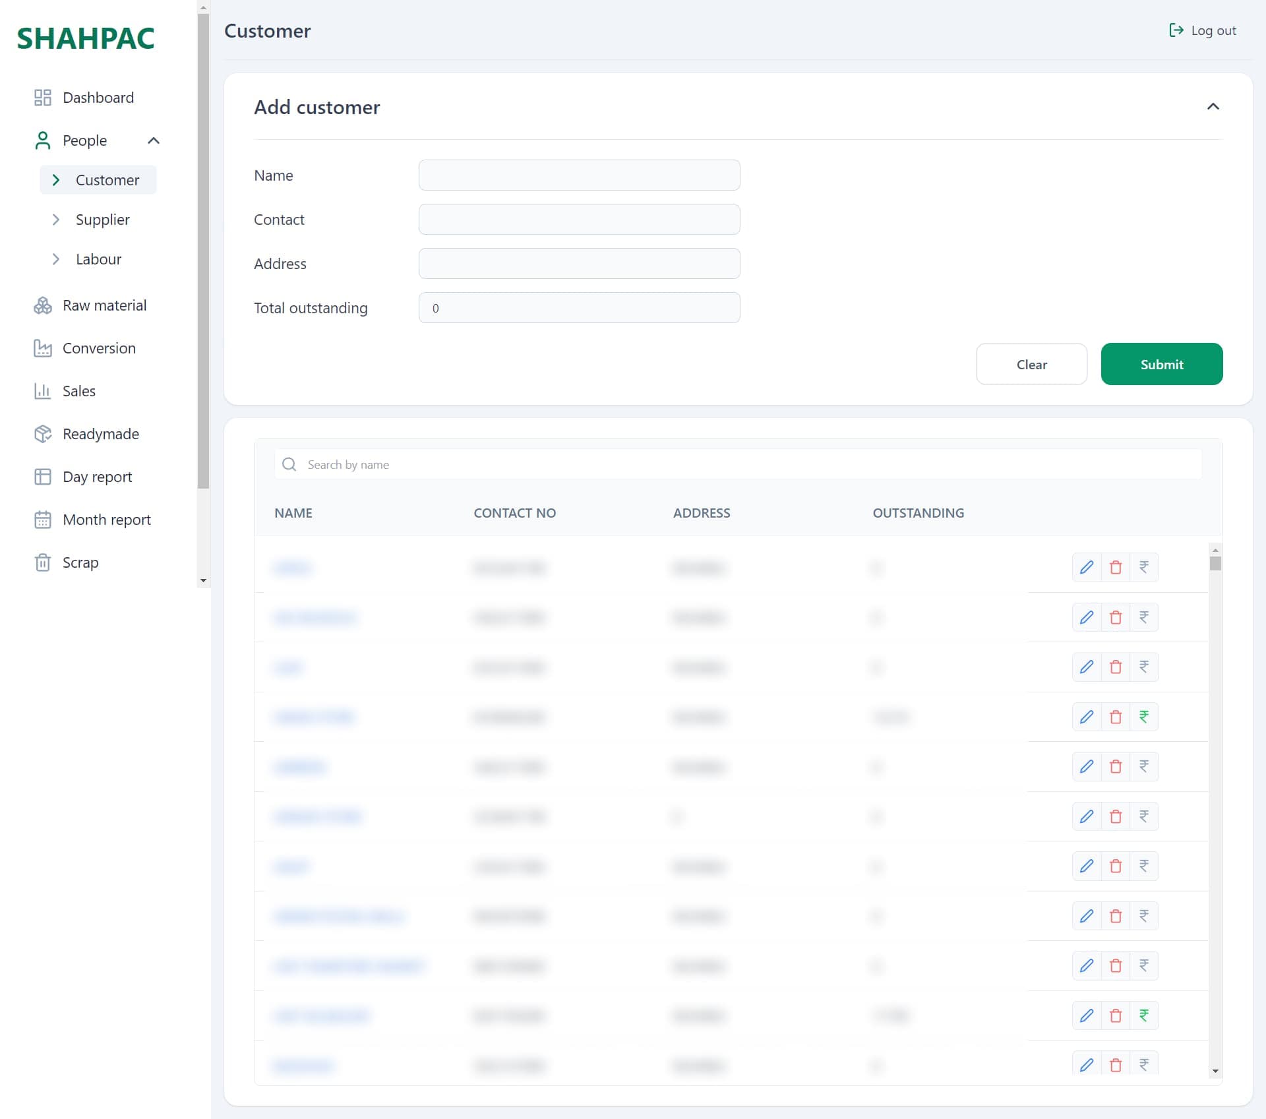Delete the third customer row

pos(1116,667)
